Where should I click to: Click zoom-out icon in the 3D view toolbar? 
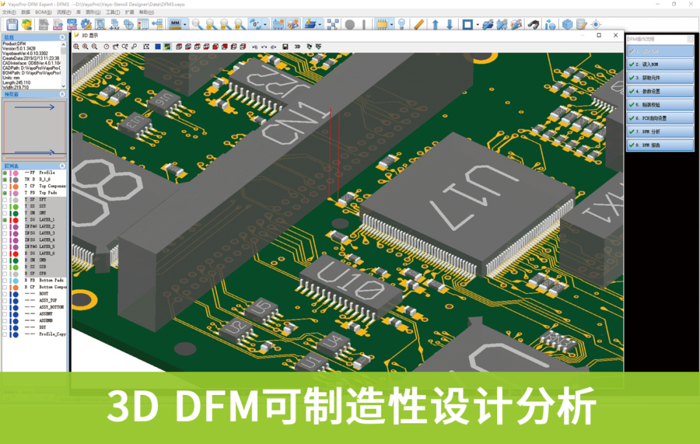94,47
